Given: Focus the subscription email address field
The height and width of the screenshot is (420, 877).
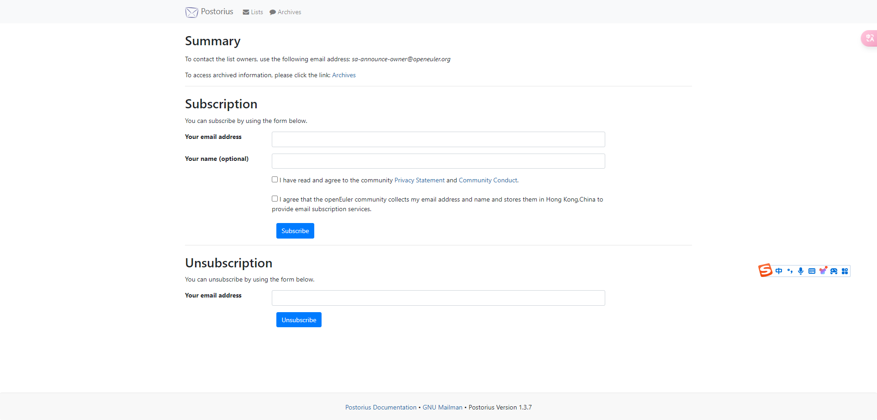Looking at the screenshot, I should click(438, 139).
